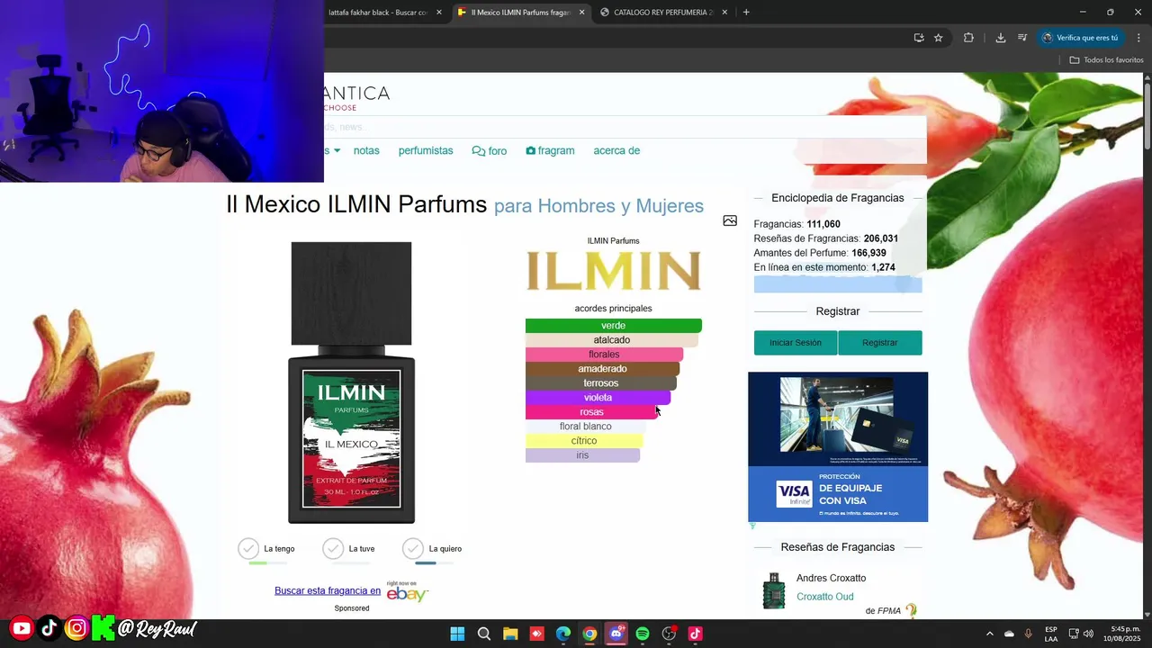Switch to 'lattafa fakhar black' tab
The image size is (1152, 648).
[378, 13]
